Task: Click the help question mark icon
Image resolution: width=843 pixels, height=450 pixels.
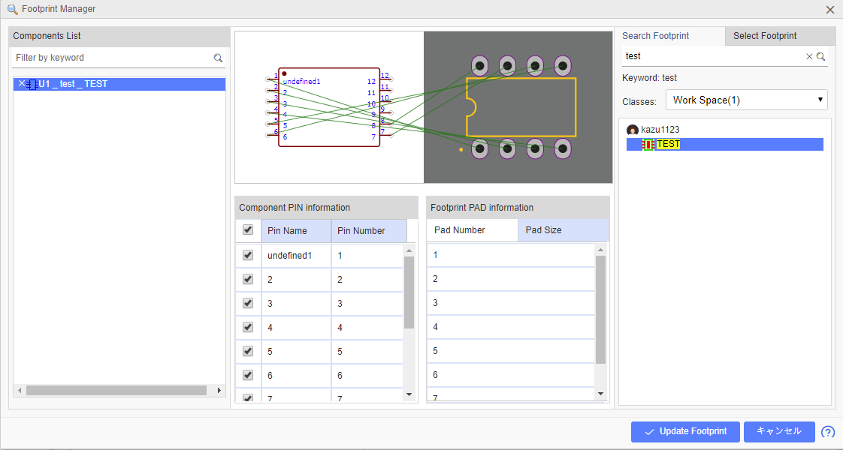Action: click(x=828, y=432)
